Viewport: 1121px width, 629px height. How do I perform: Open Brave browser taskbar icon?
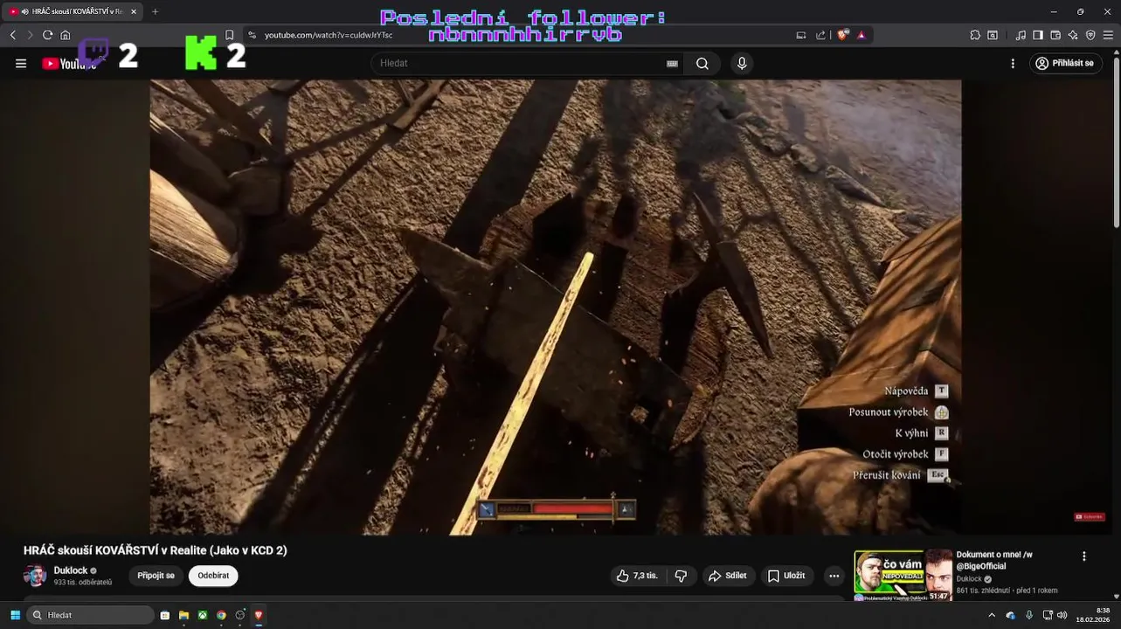[x=259, y=615]
